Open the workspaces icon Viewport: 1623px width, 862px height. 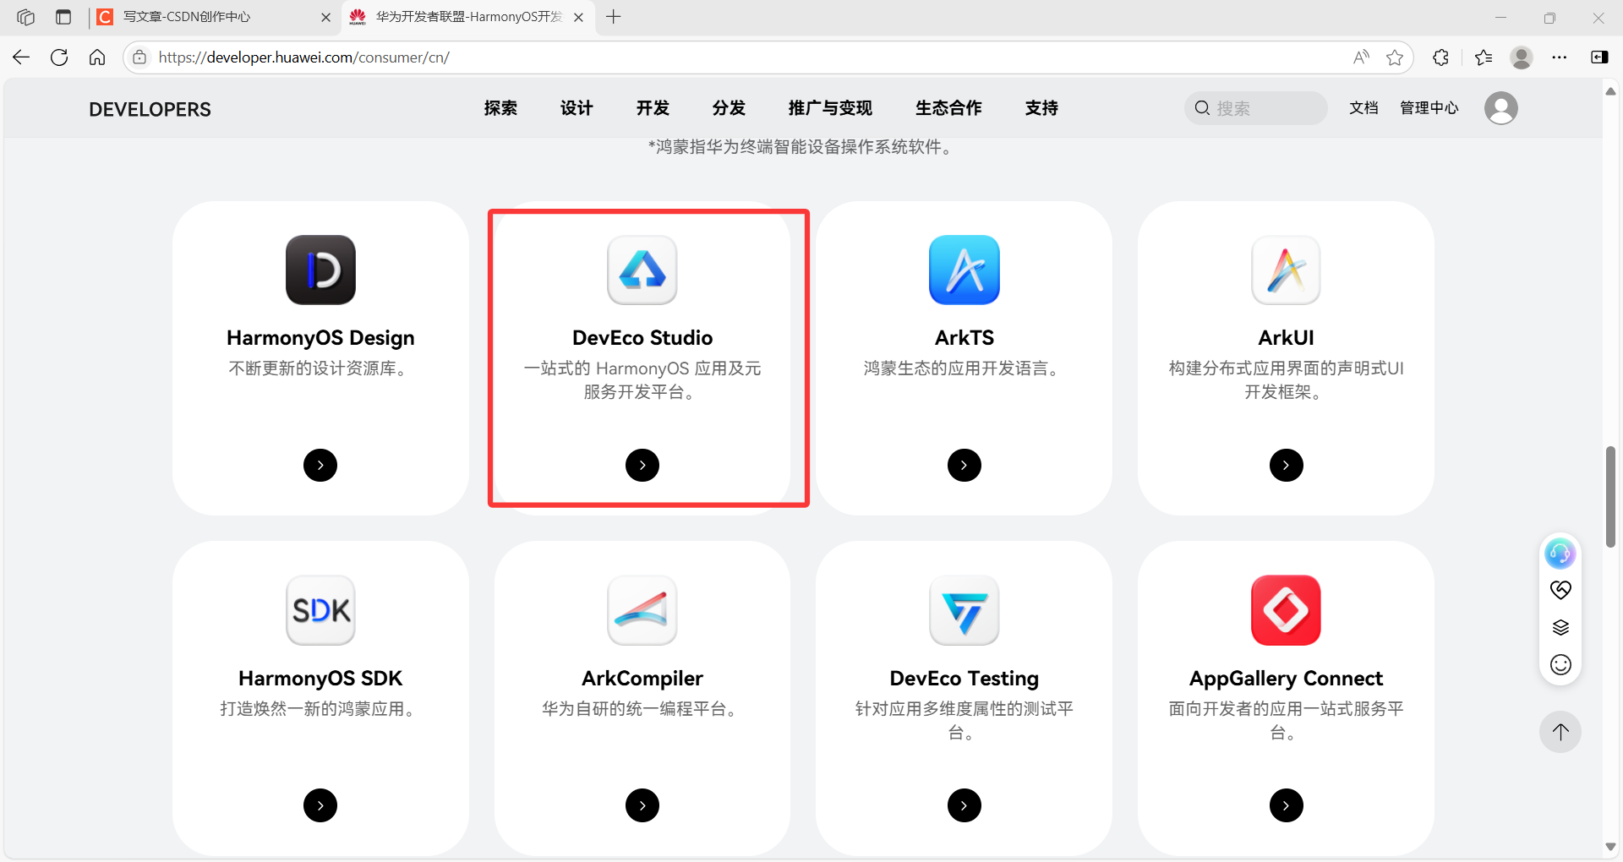pyautogui.click(x=25, y=17)
